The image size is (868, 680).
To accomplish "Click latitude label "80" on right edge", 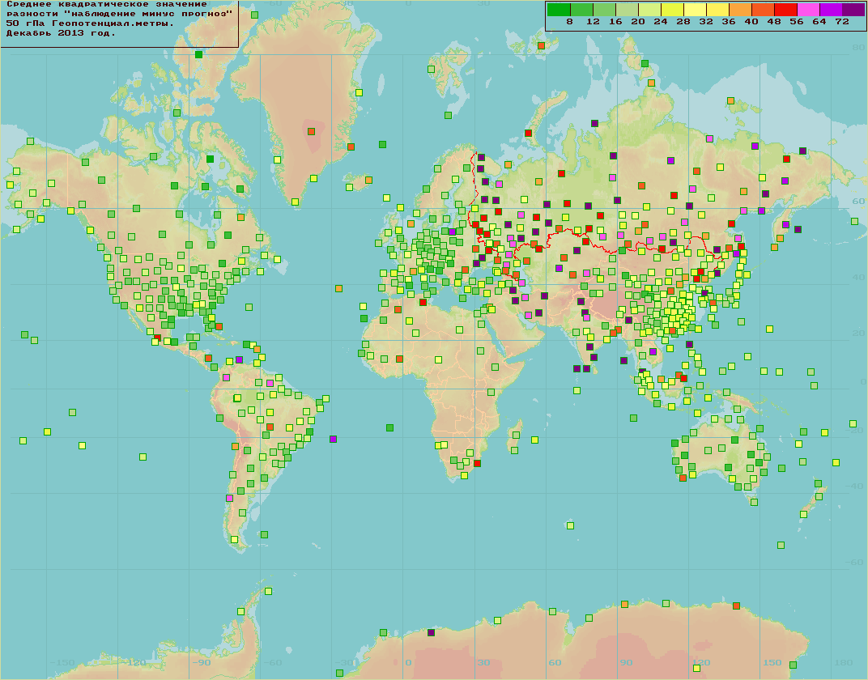I will click(x=858, y=48).
